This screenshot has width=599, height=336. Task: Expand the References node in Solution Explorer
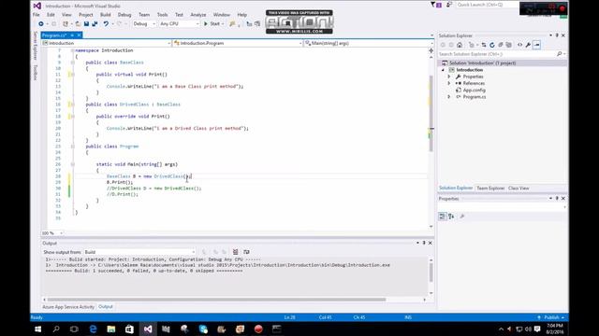pos(449,83)
